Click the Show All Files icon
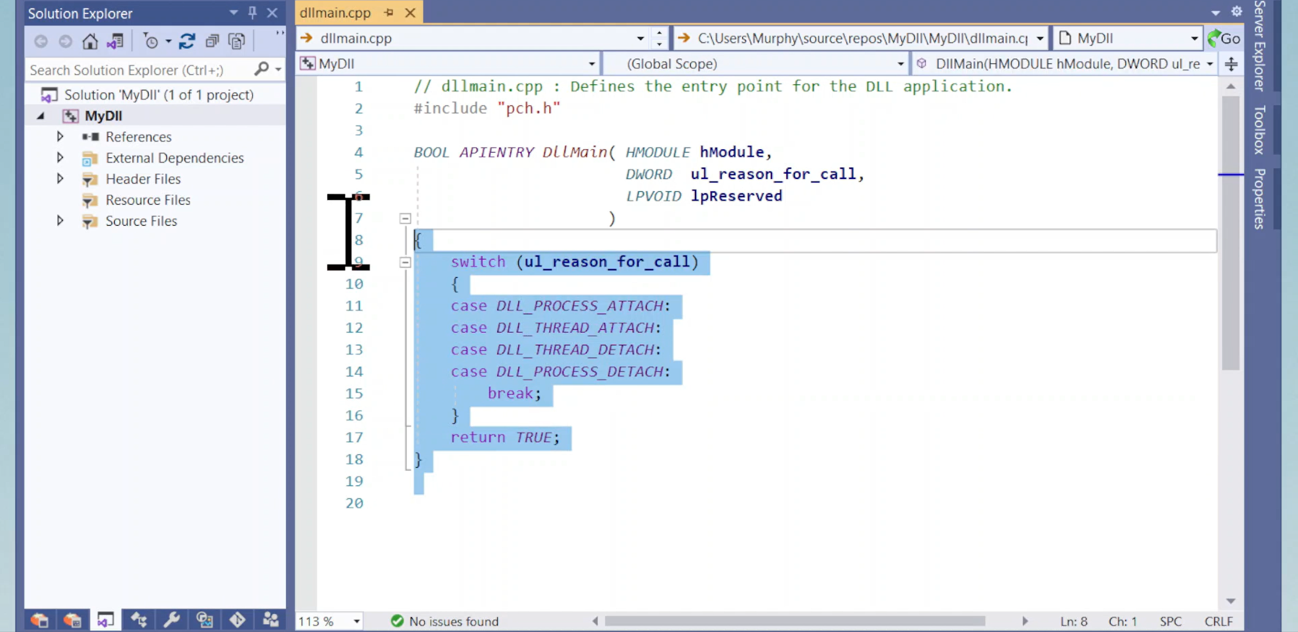1298x632 pixels. tap(236, 41)
